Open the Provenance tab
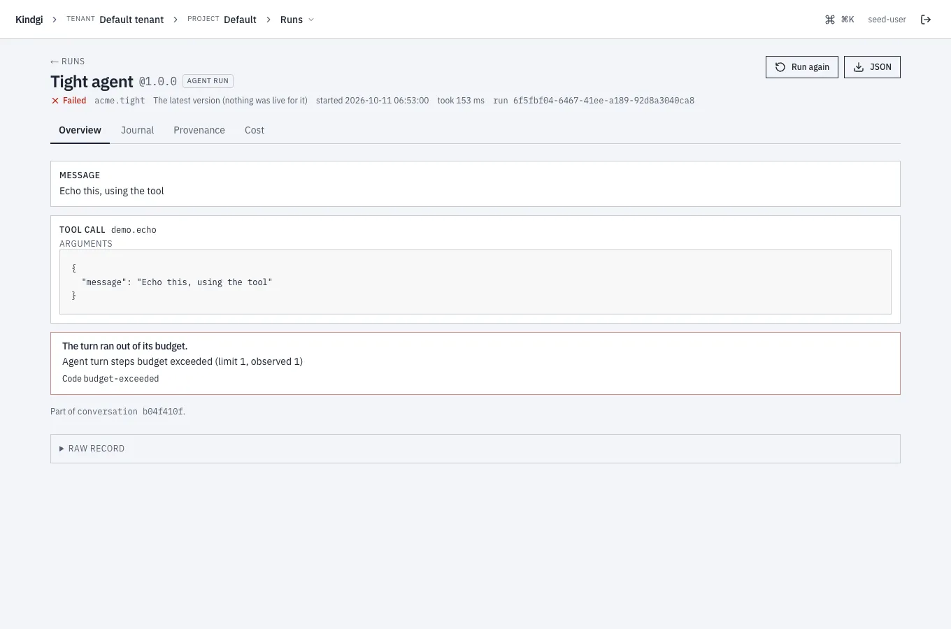The height and width of the screenshot is (629, 951). 199,130
